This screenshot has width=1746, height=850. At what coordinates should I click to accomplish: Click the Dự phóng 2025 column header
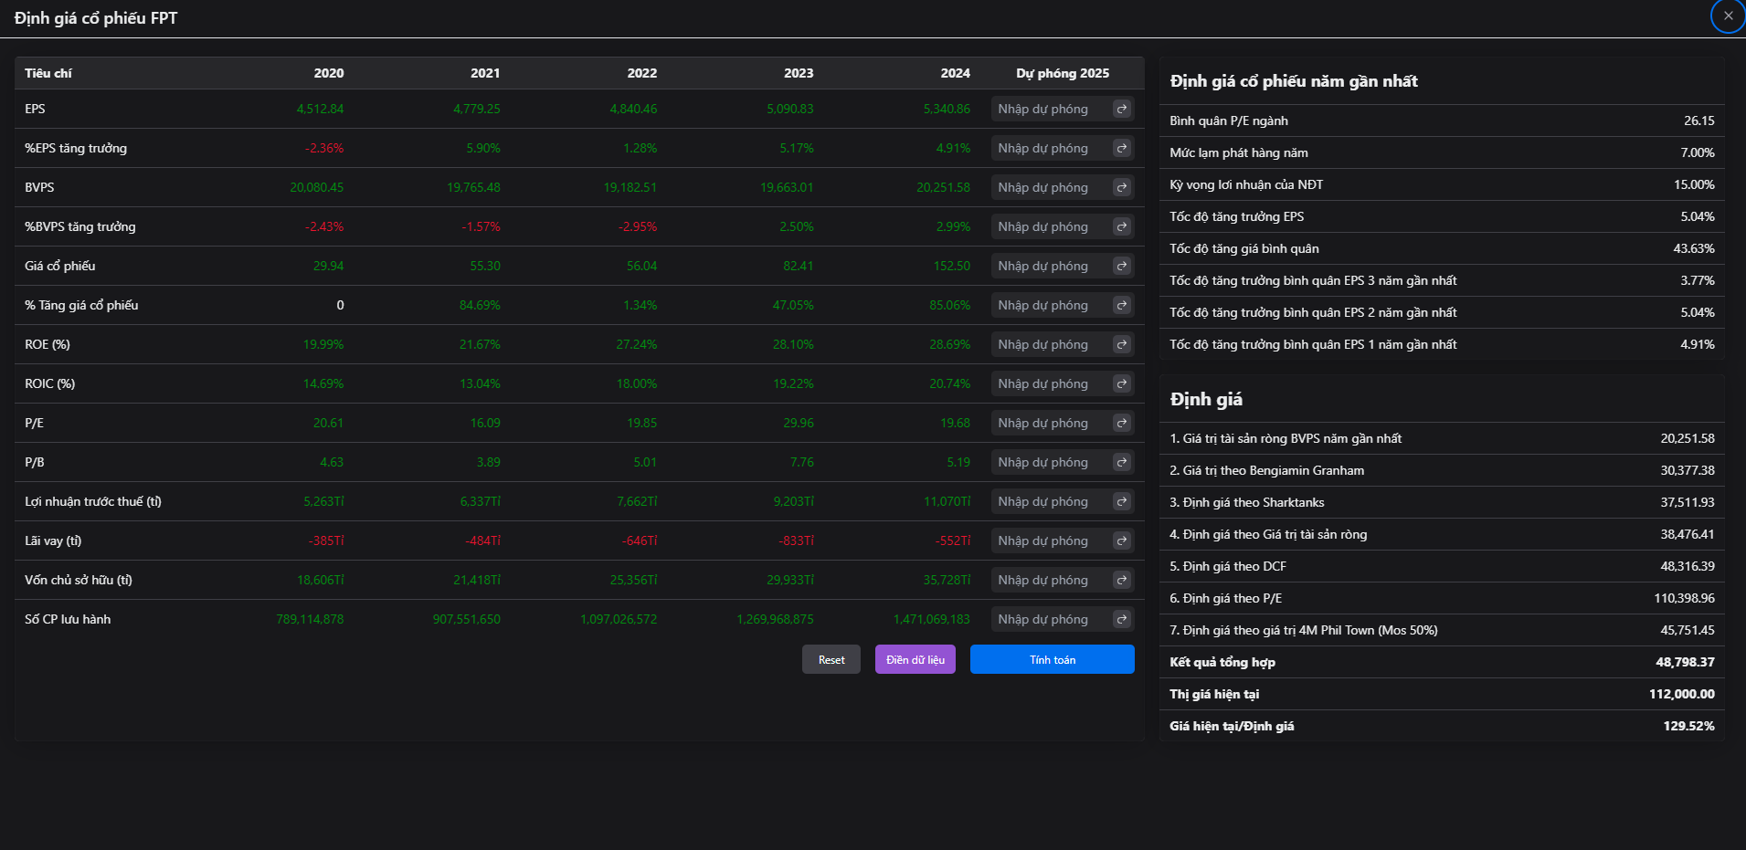(1063, 73)
